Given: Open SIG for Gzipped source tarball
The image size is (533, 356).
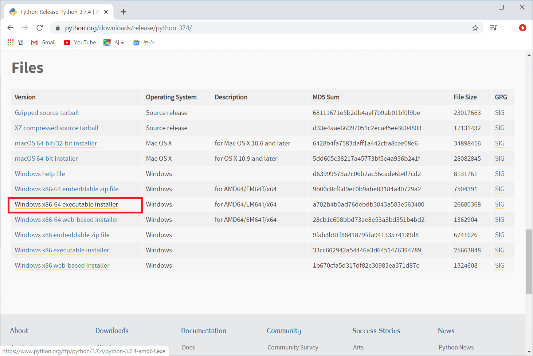Looking at the screenshot, I should [500, 113].
